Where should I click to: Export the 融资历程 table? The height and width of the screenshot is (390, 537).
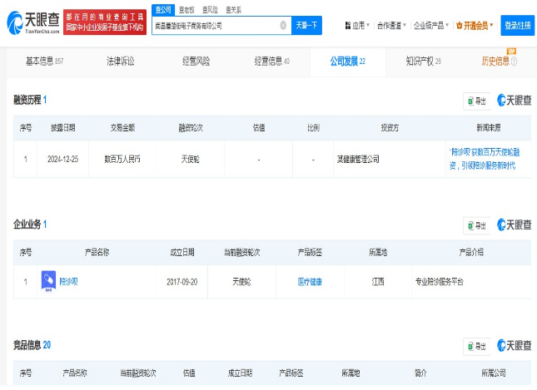[477, 101]
